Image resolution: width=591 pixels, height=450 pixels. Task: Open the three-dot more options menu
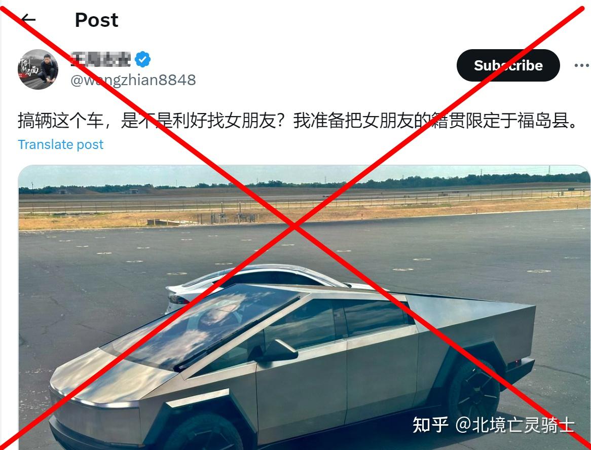(582, 65)
